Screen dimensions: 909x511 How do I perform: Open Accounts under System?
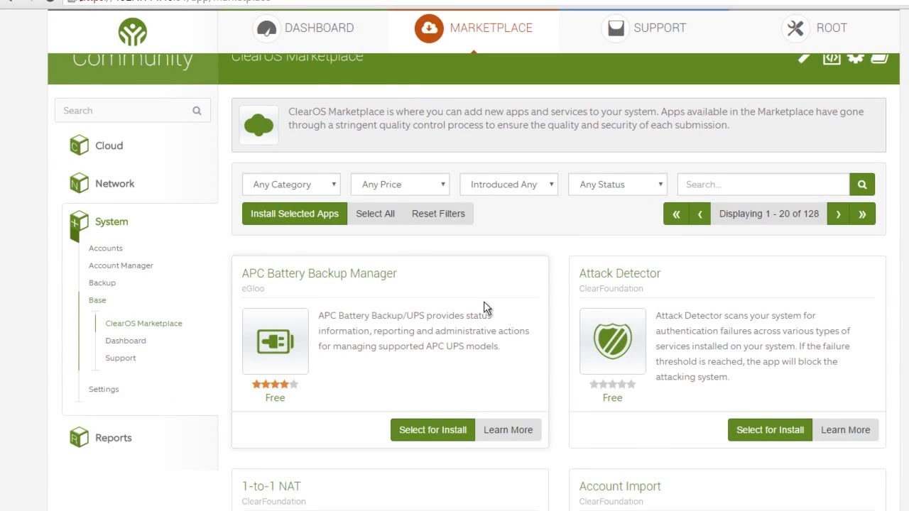coord(106,248)
